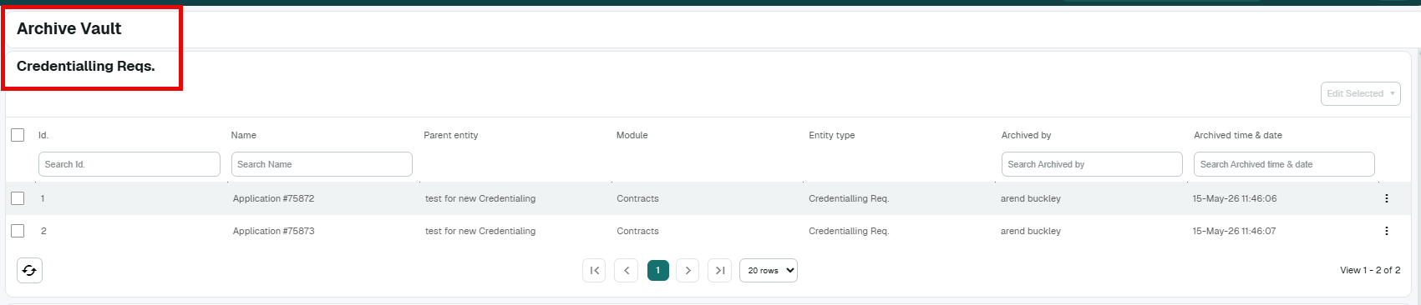Select current page number 1
1421x305 pixels.
[658, 271]
